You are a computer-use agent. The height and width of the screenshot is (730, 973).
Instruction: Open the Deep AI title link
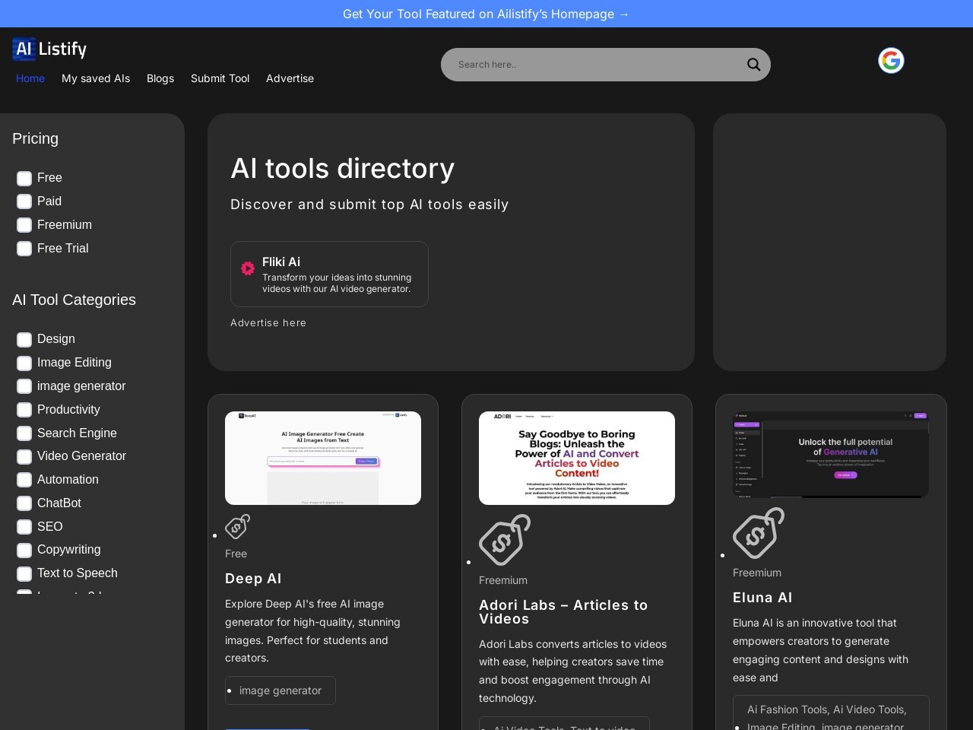(253, 579)
